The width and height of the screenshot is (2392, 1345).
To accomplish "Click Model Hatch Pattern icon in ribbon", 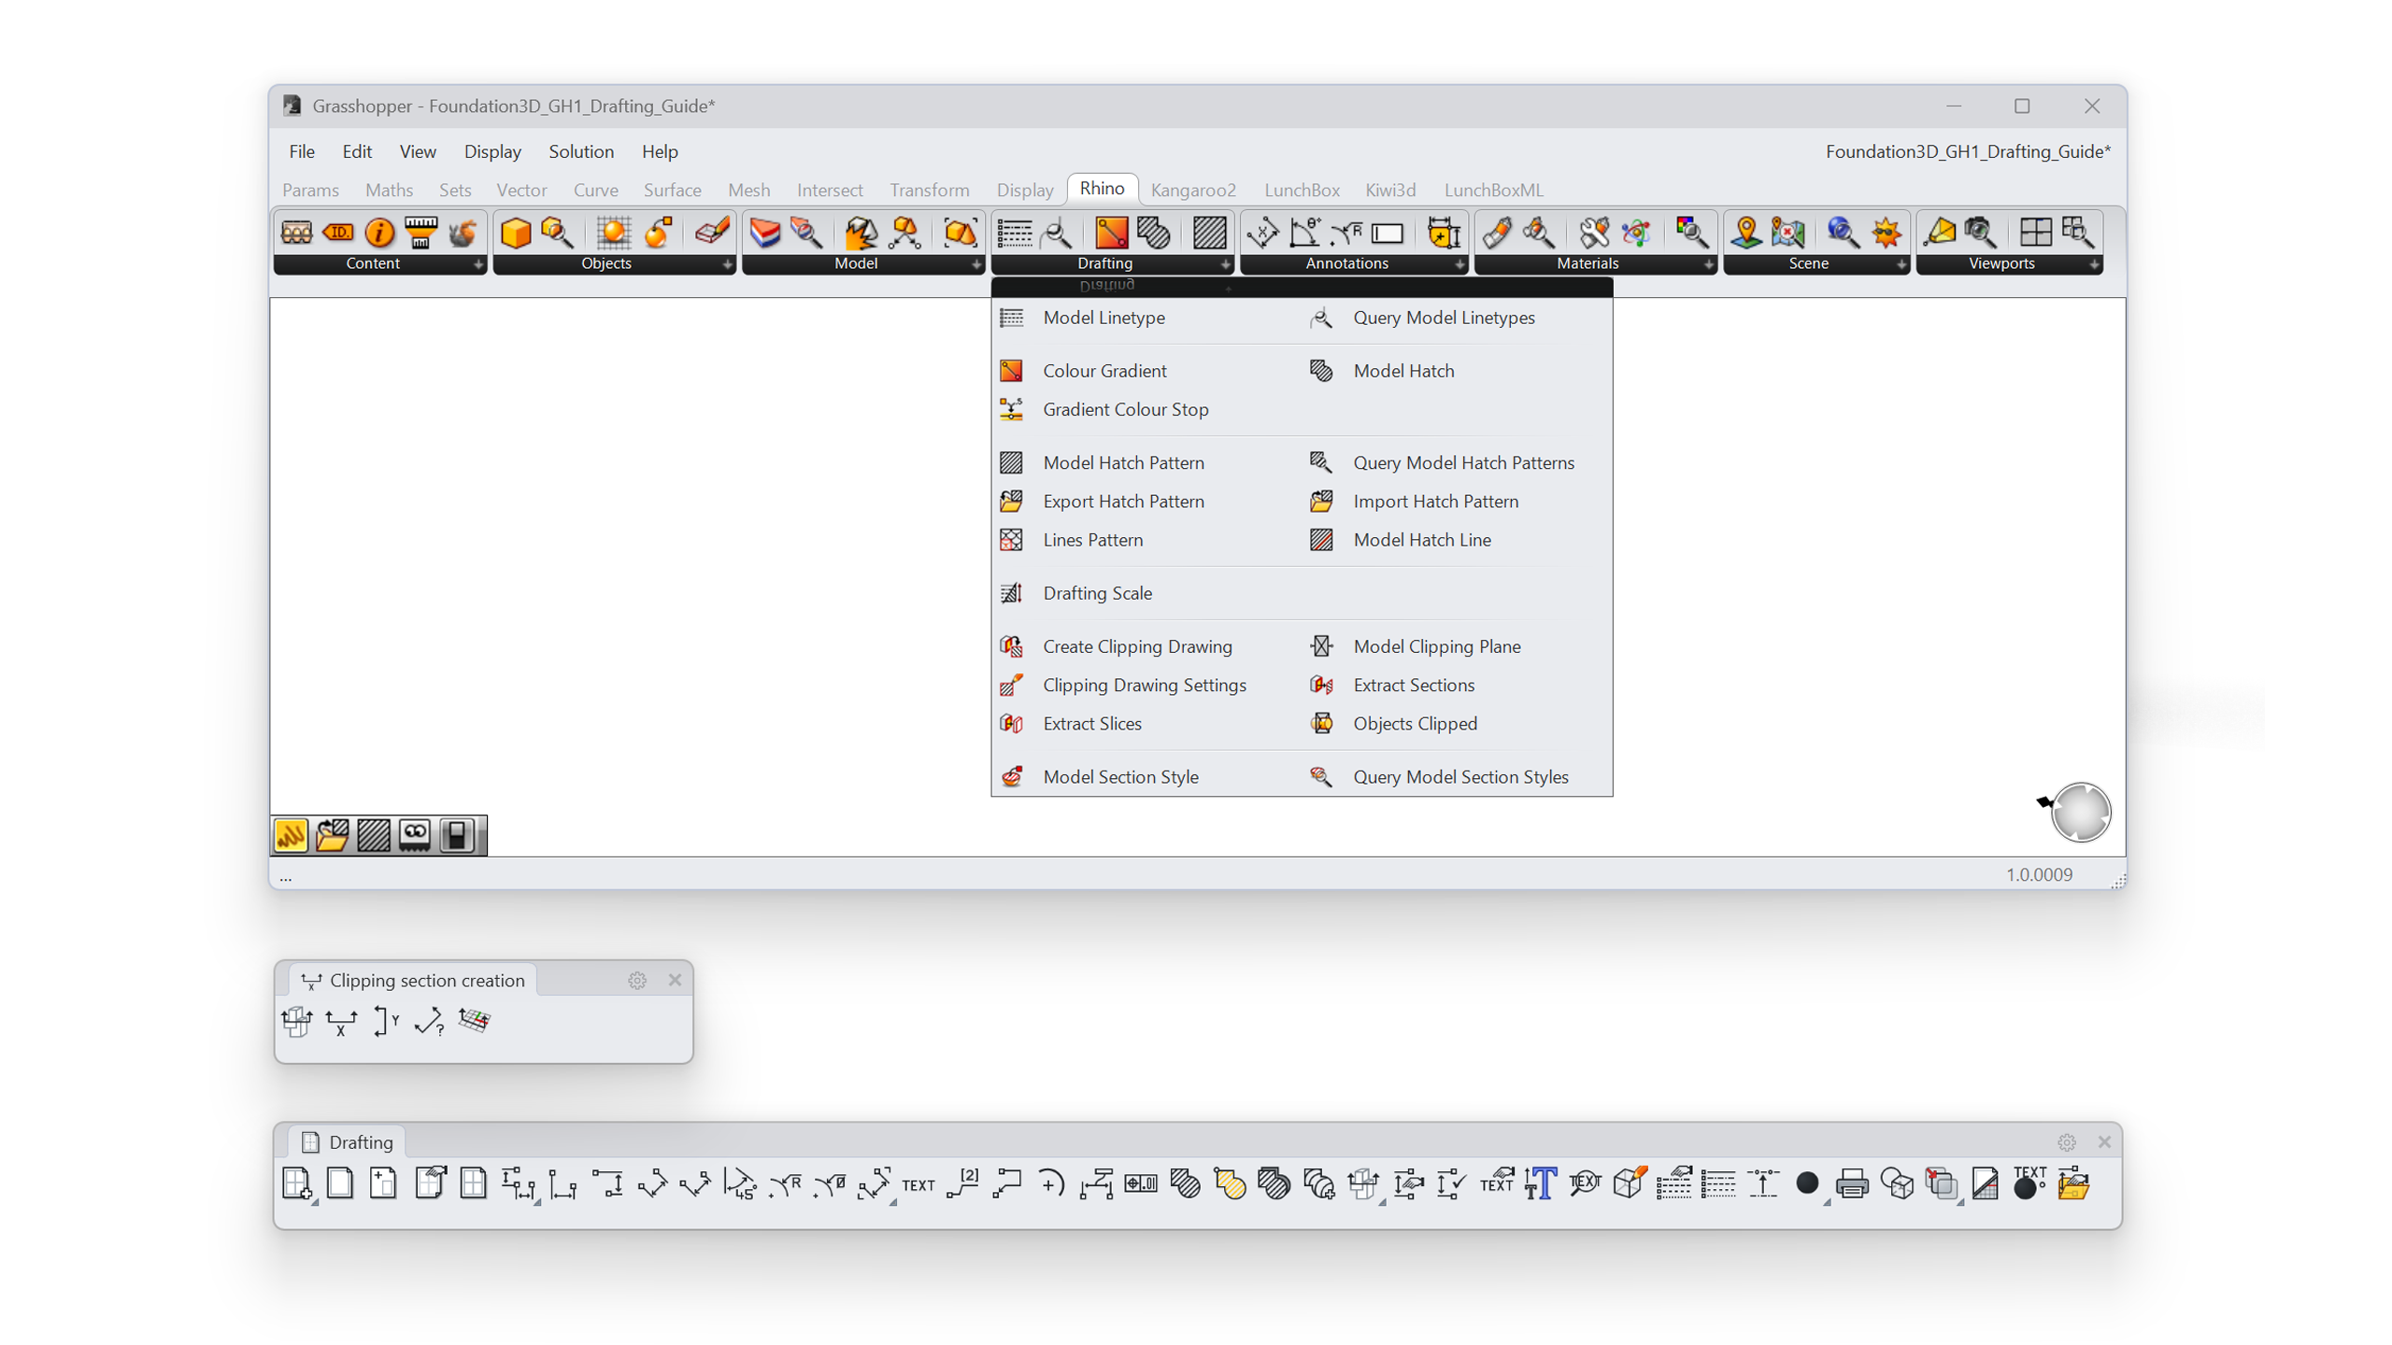I will [x=1208, y=233].
